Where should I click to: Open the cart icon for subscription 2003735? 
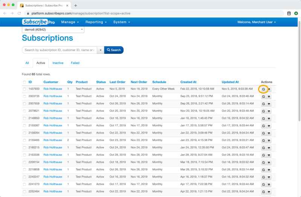pyautogui.click(x=269, y=97)
